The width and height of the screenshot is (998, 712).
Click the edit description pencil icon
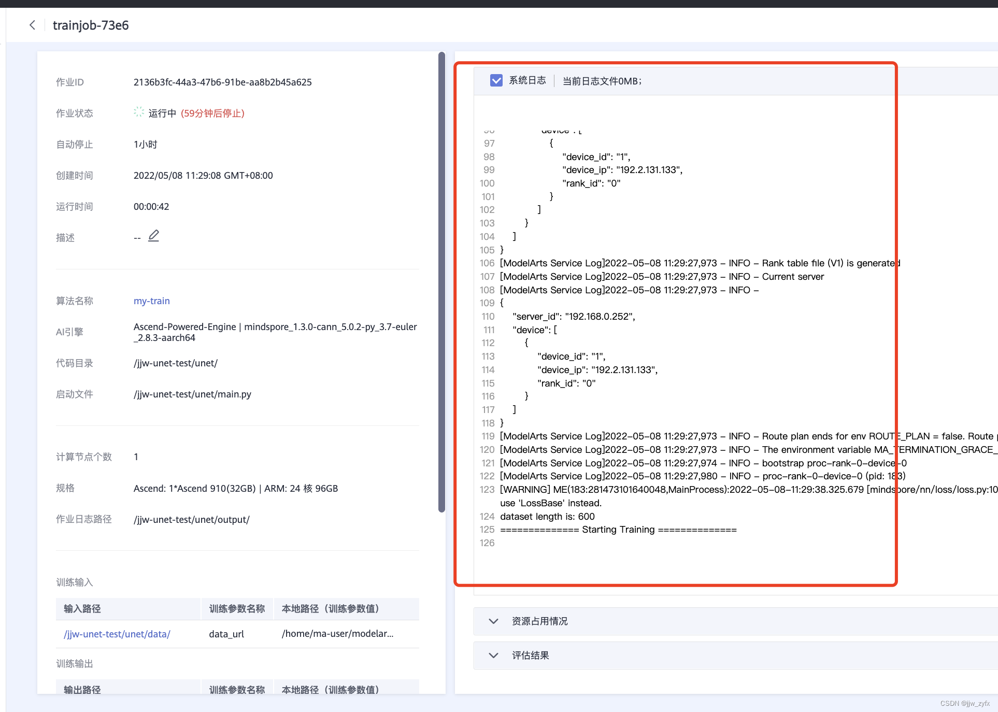click(153, 236)
